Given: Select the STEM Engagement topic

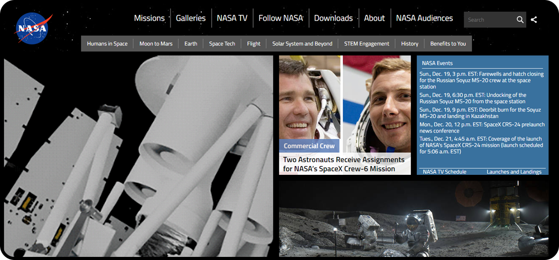Looking at the screenshot, I should [x=366, y=44].
